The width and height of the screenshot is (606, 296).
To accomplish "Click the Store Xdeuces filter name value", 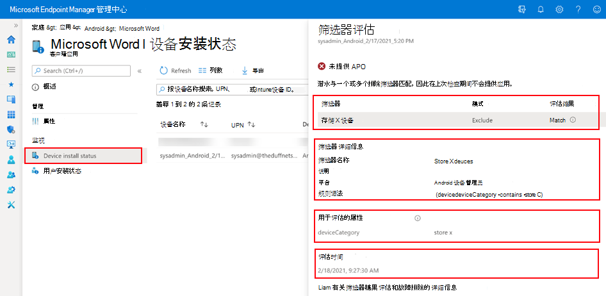I will pyautogui.click(x=454, y=161).
